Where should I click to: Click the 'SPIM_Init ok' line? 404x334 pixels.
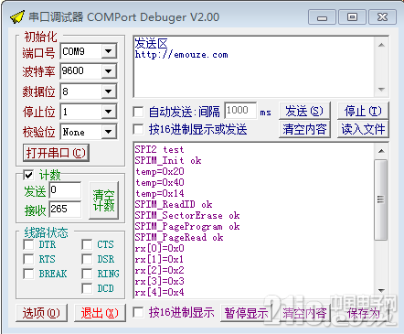tap(168, 160)
